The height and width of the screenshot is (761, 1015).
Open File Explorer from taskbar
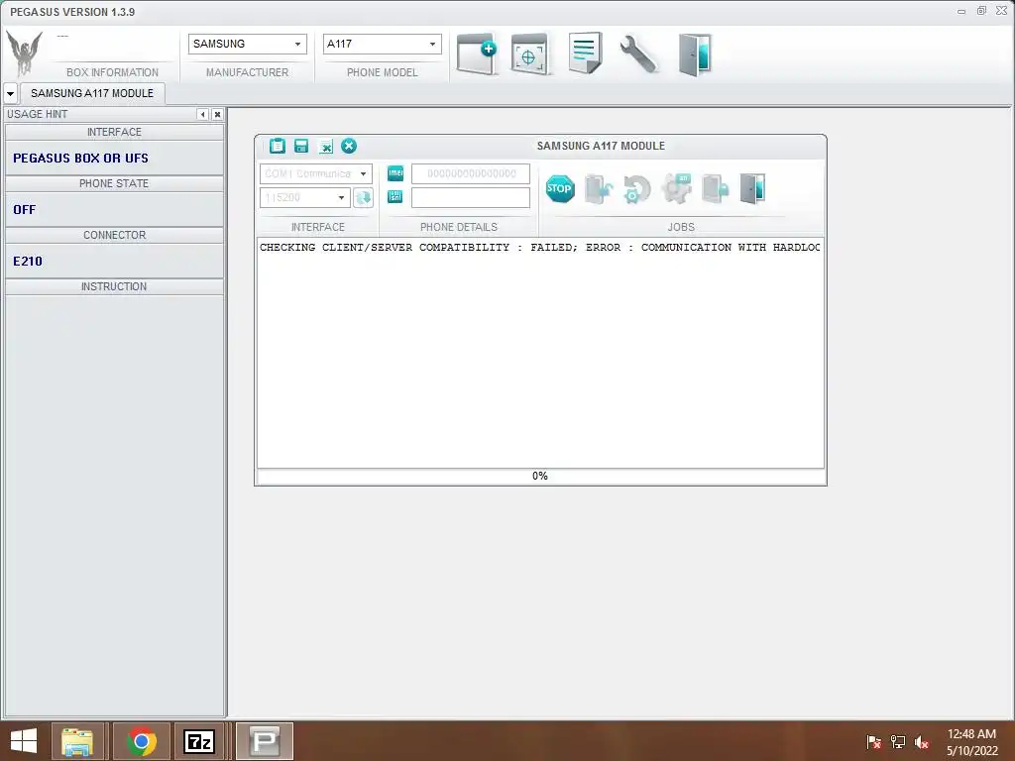pos(77,741)
